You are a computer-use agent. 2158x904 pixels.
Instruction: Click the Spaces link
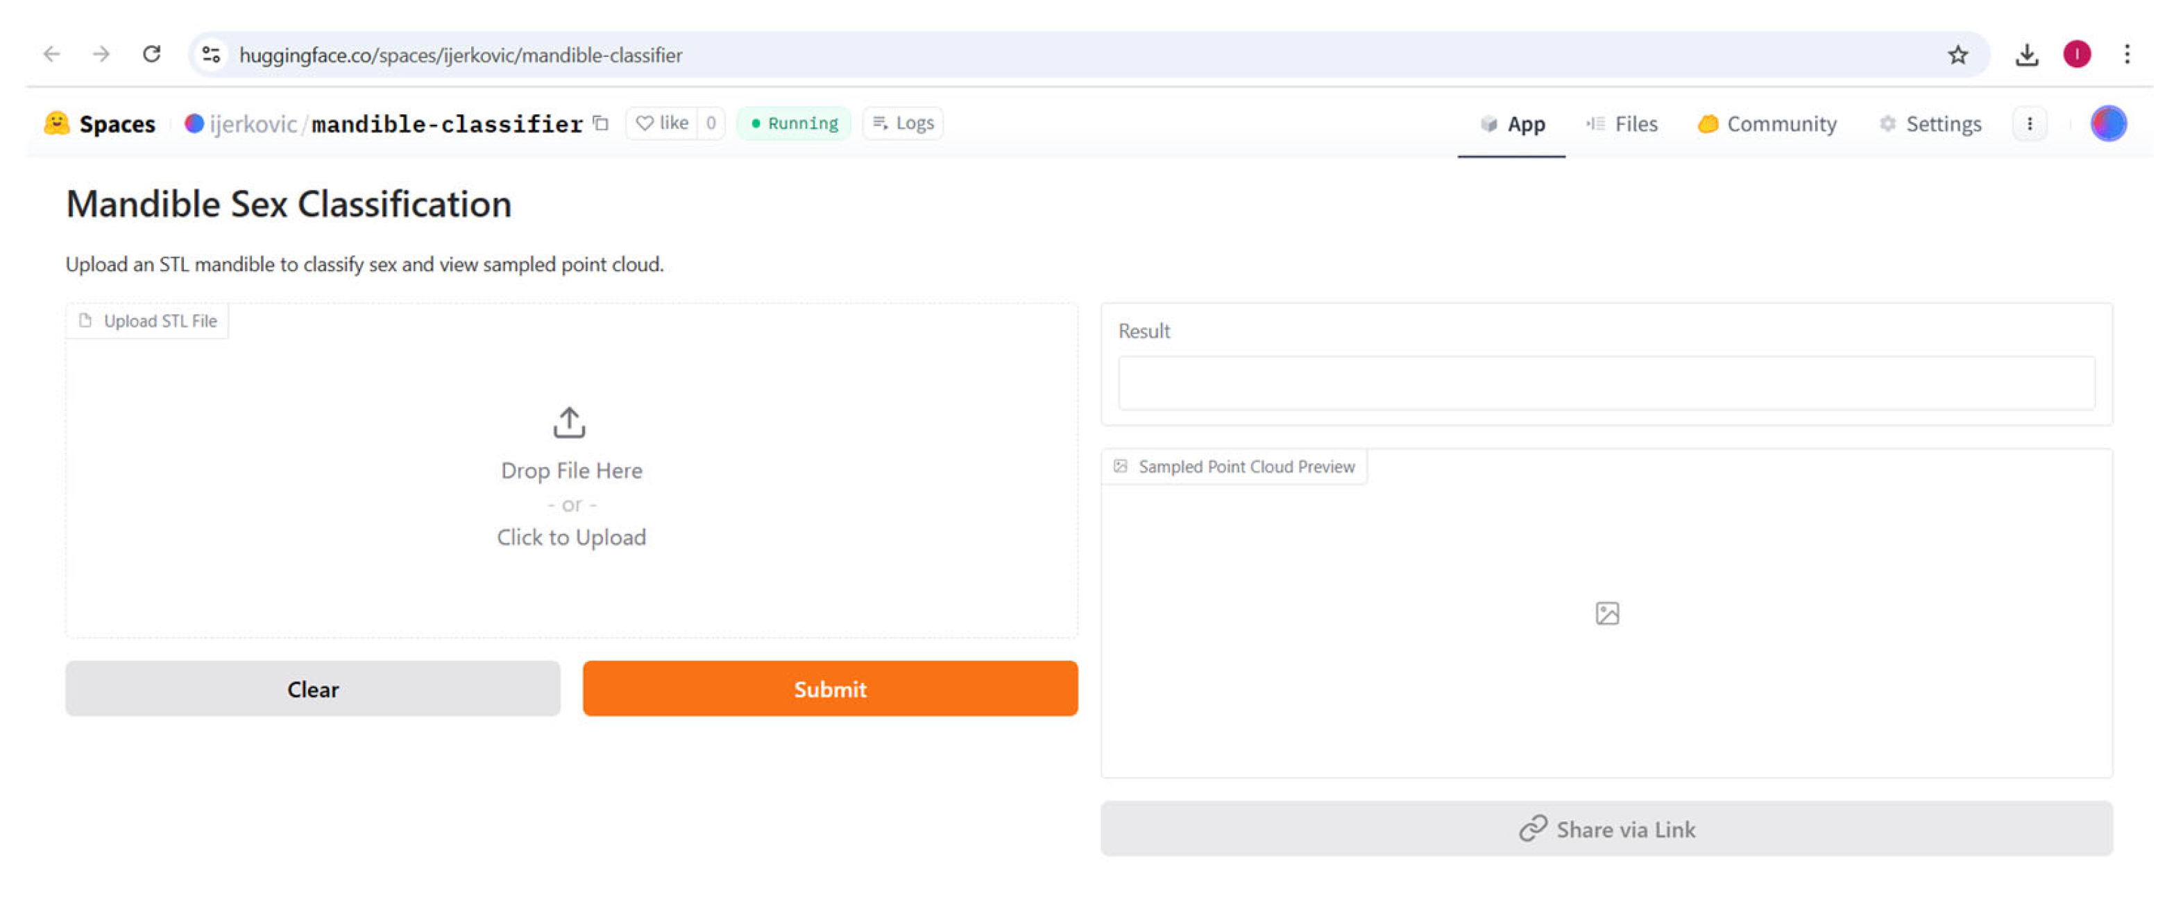117,124
